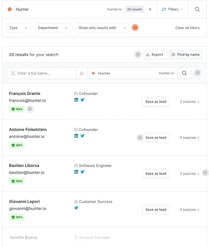Viewport: 209px width, 247px height.
Task: Select email antoine@hunter.io
Action: (27, 136)
